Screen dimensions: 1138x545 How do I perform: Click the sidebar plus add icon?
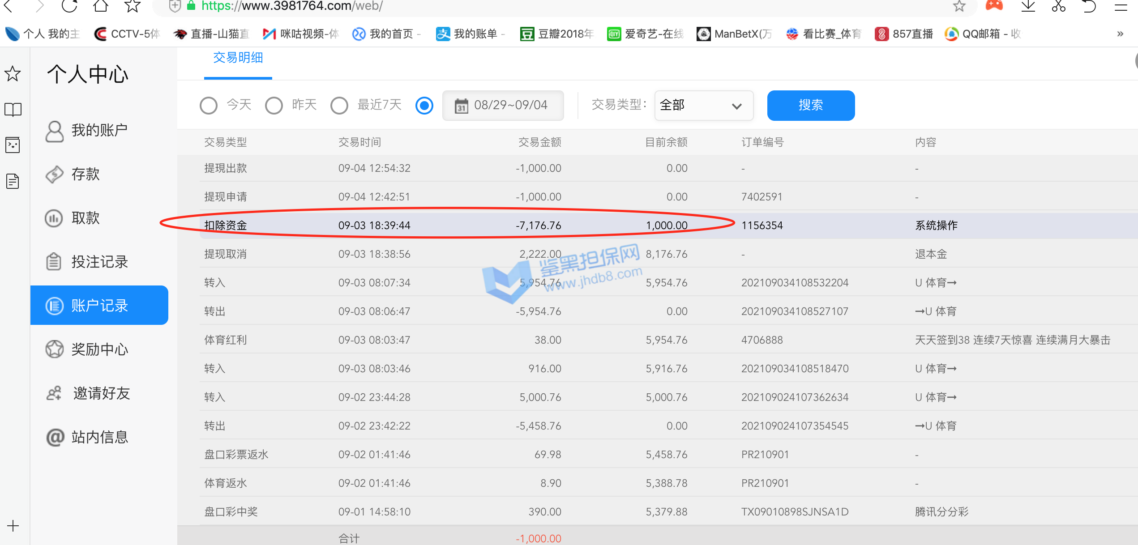point(13,525)
